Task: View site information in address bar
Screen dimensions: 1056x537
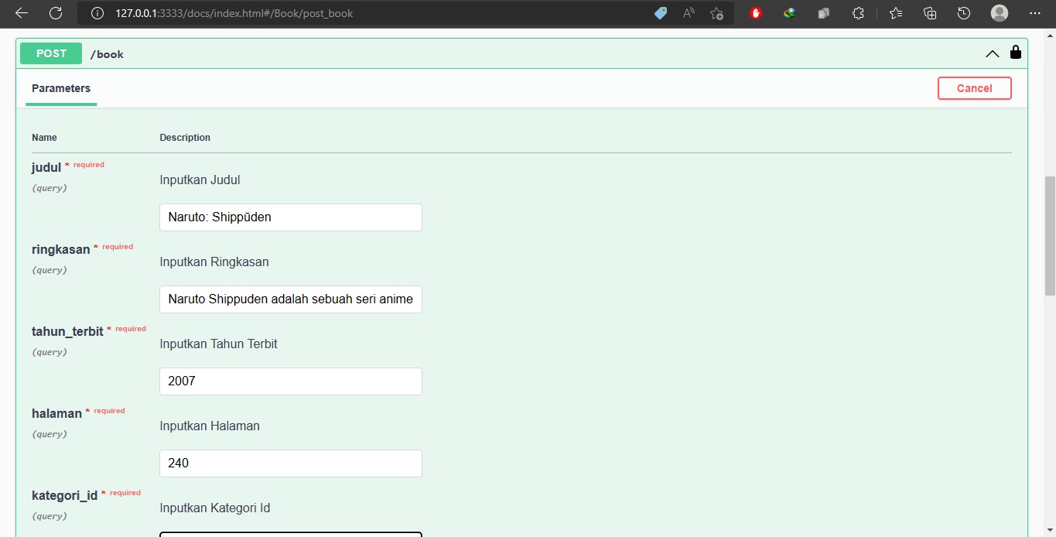Action: click(97, 13)
